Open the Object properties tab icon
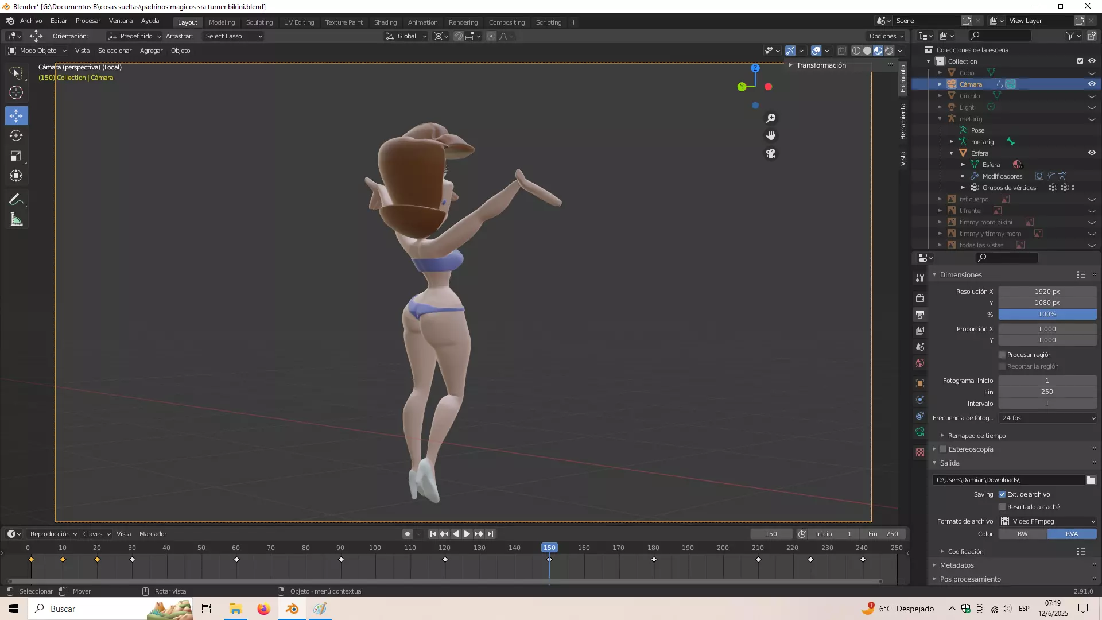Viewport: 1102px width, 620px height. [920, 383]
